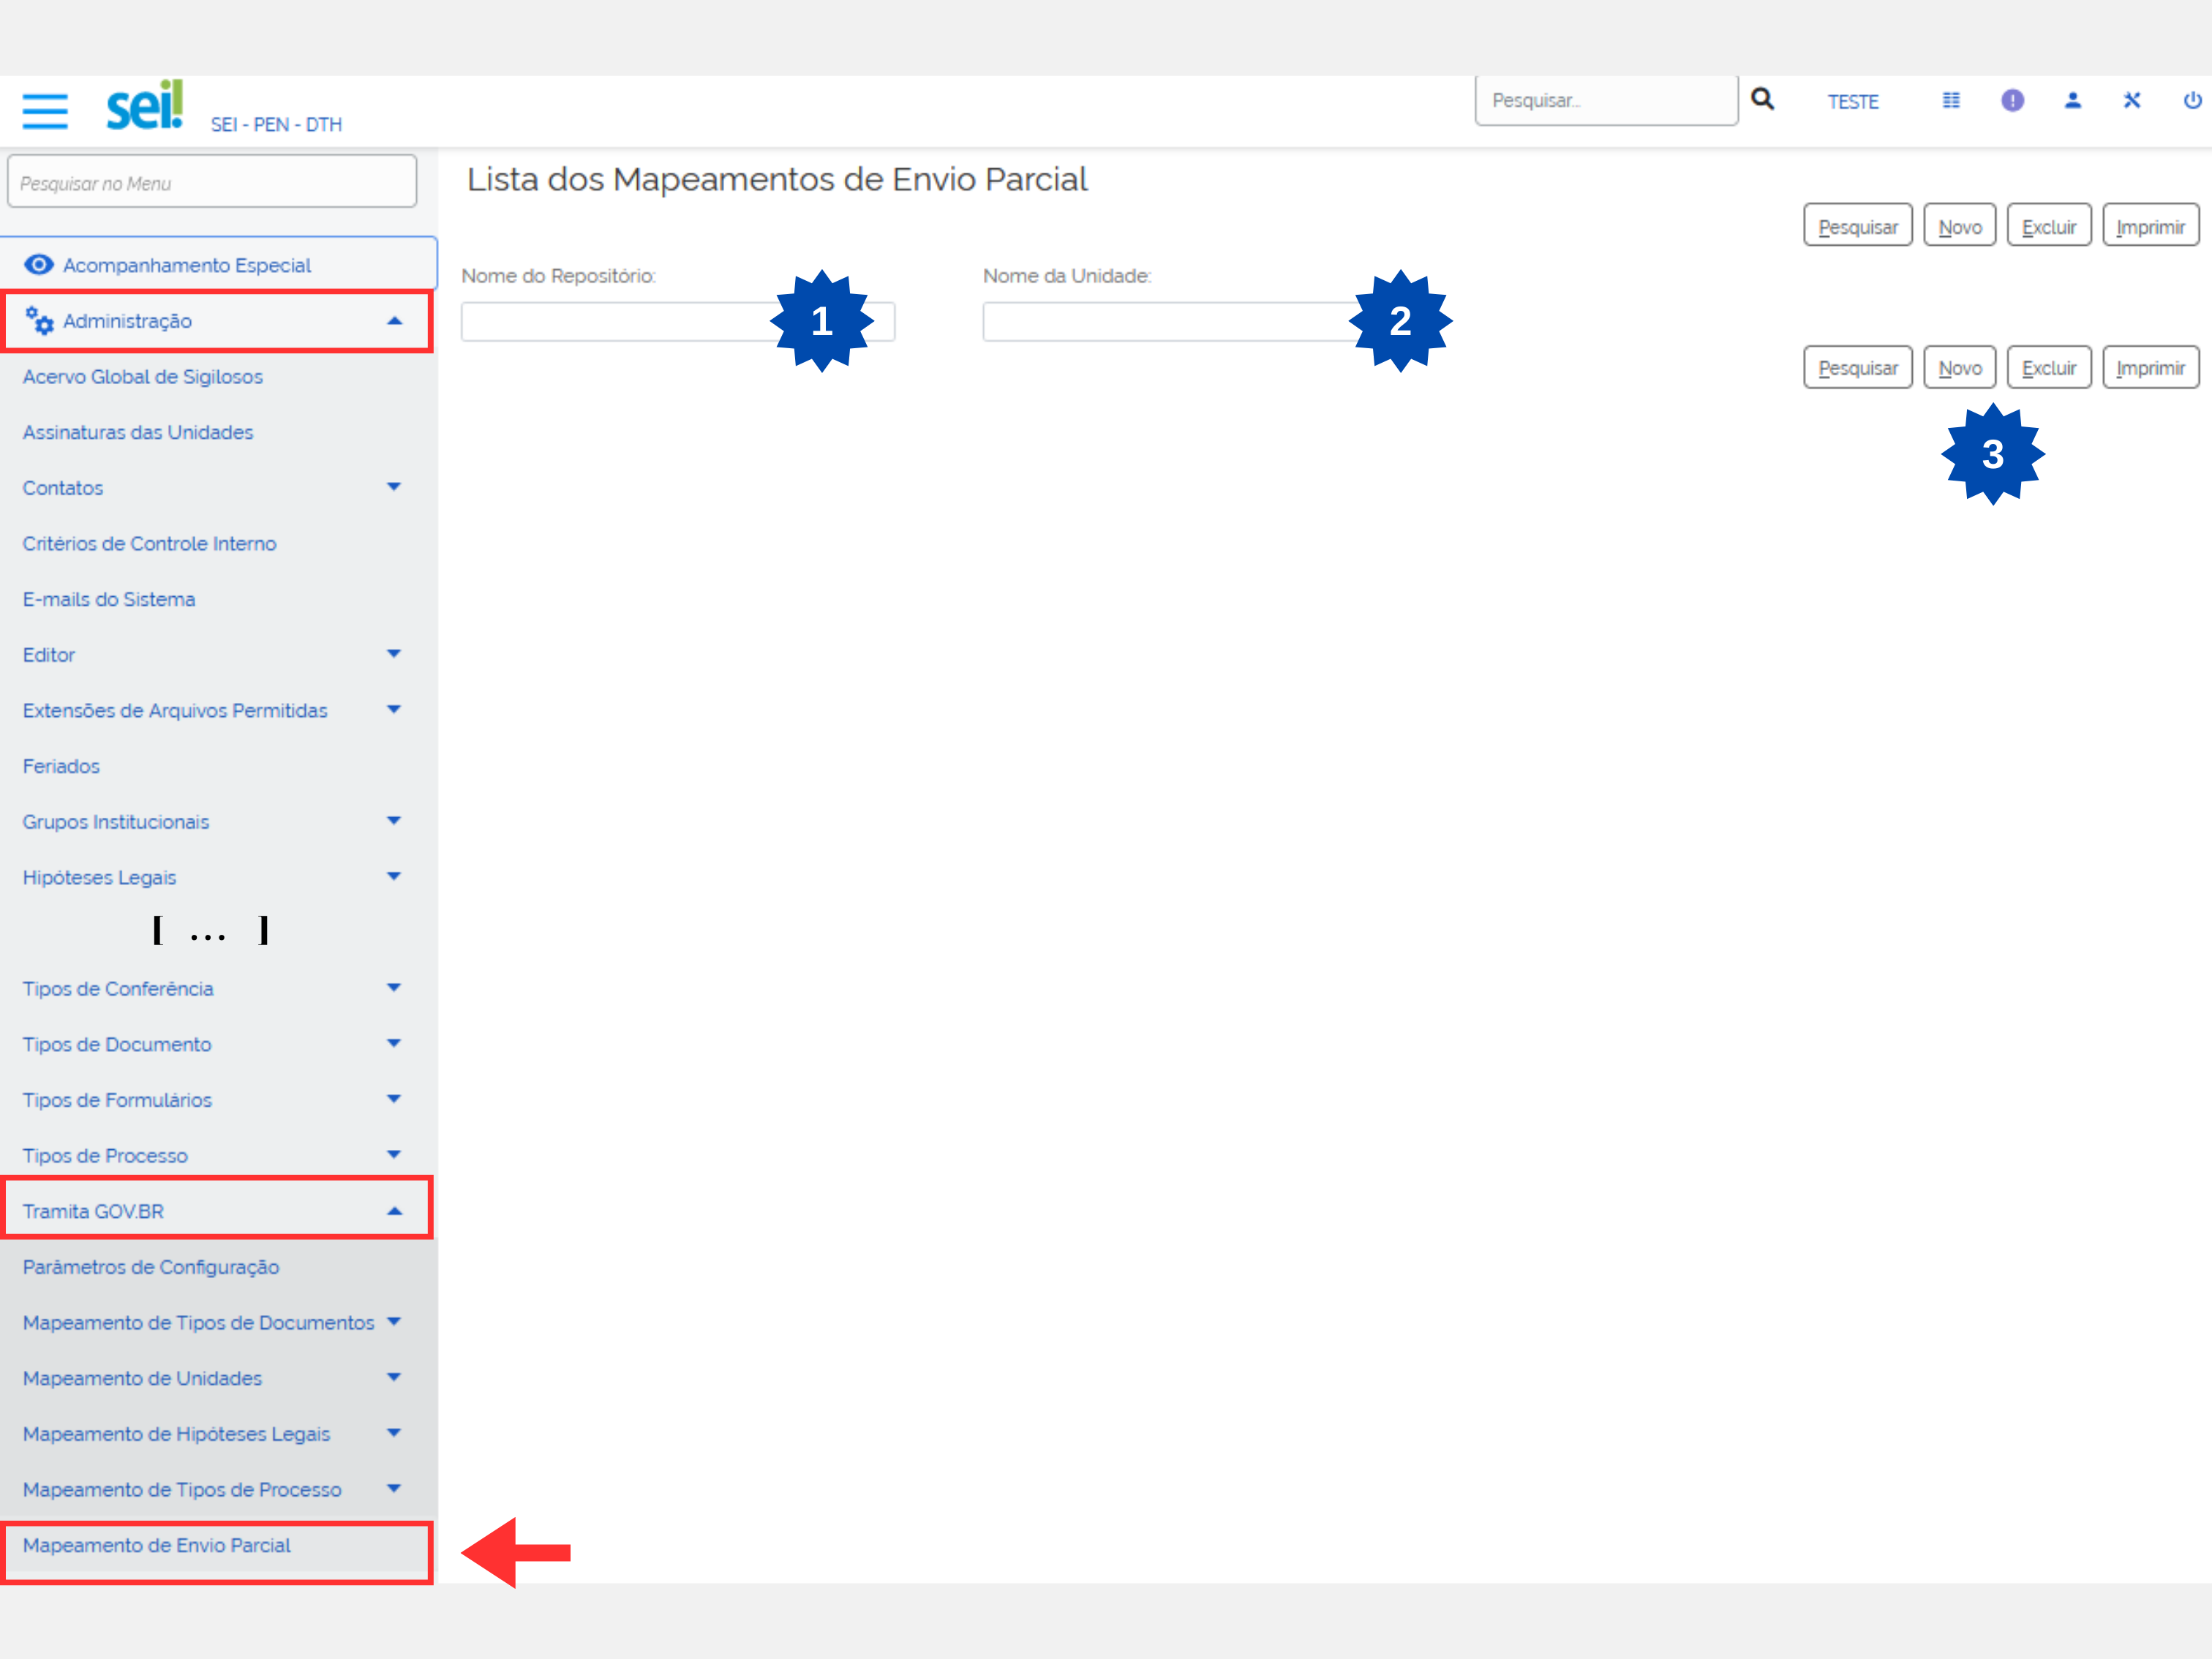Expand Mapeamento de Unidades submenu

pyautogui.click(x=393, y=1377)
